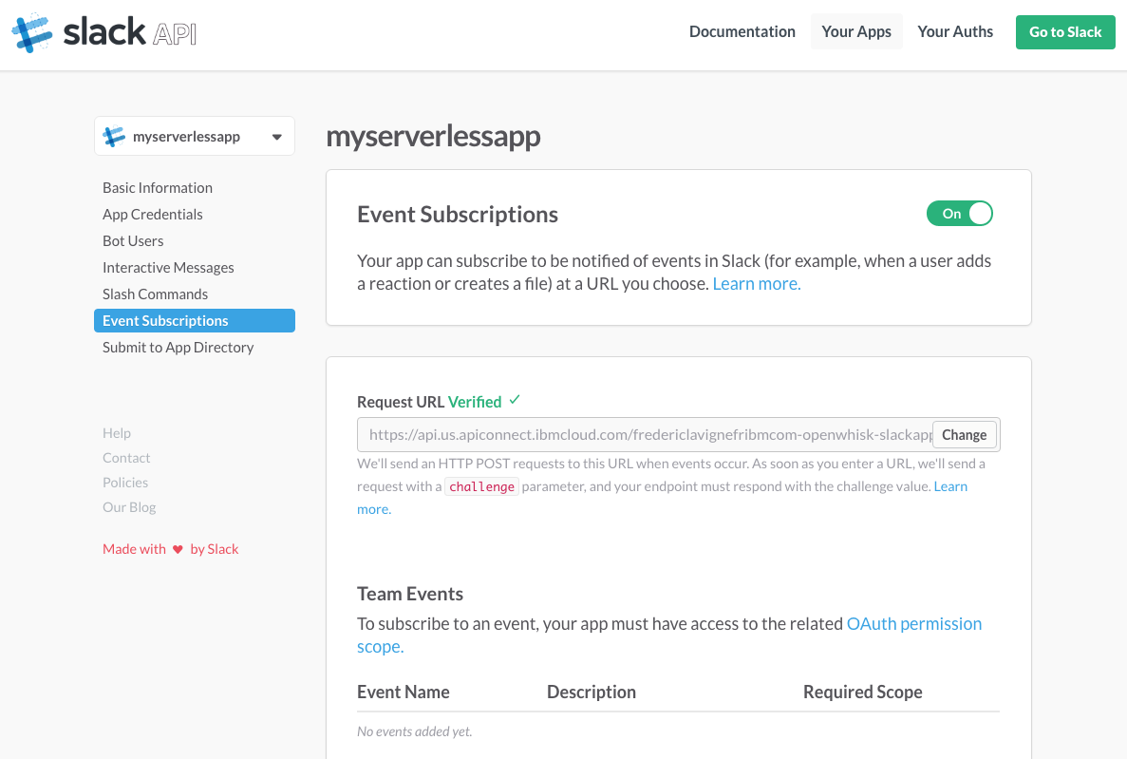The image size is (1127, 759).
Task: Click the 'Verified' status text
Action: 475,402
